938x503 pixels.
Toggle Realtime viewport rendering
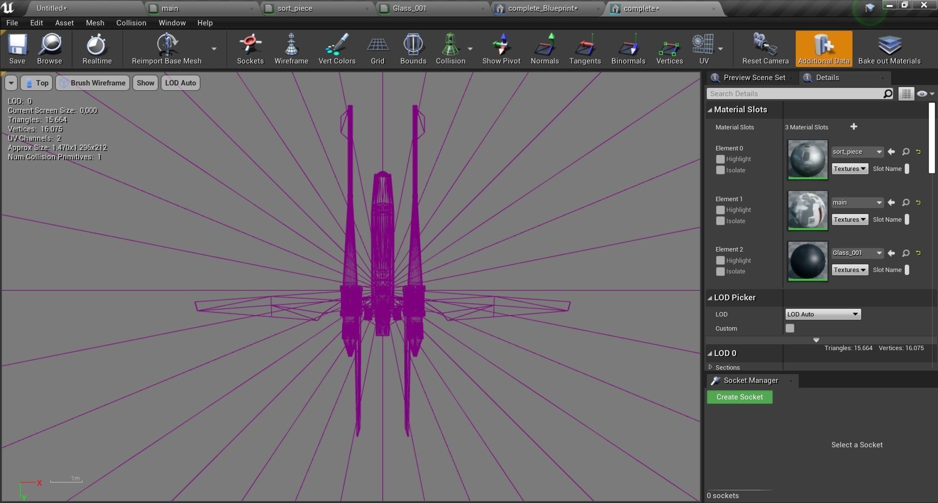(97, 49)
